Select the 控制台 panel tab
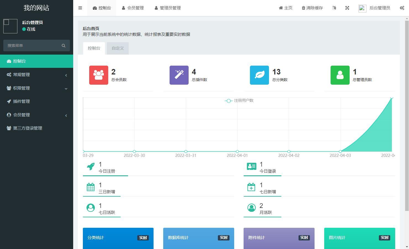 point(94,48)
